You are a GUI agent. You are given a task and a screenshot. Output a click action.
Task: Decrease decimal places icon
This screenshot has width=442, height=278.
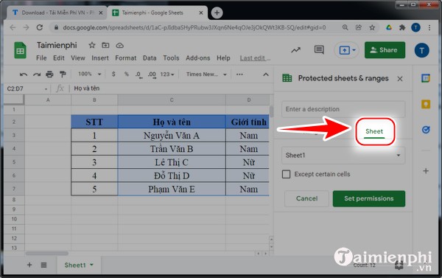pyautogui.click(x=138, y=74)
